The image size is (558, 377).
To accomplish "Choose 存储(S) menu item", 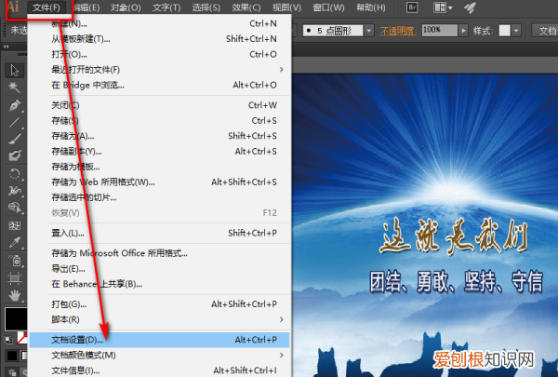I will (159, 120).
